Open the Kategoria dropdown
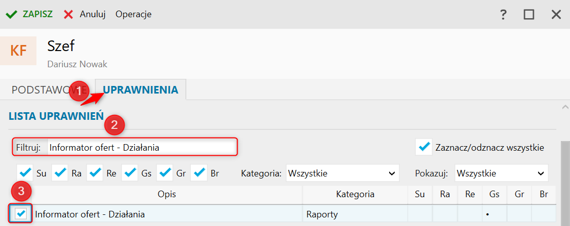 coord(343,173)
